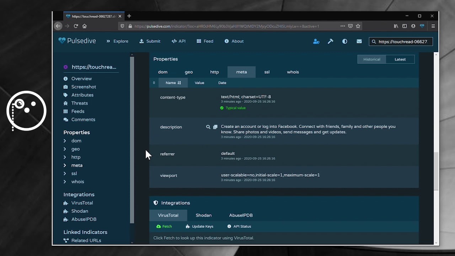Reload the page

click(x=76, y=26)
